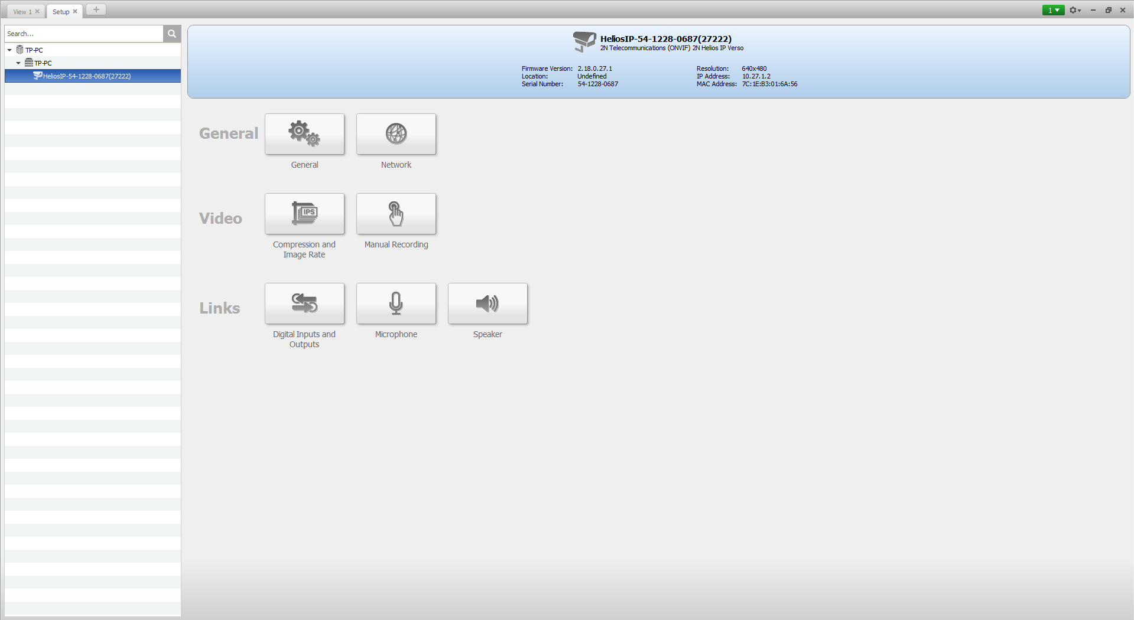Open the green notification counter dropdown
Viewport: 1134px width, 620px height.
[1053, 10]
